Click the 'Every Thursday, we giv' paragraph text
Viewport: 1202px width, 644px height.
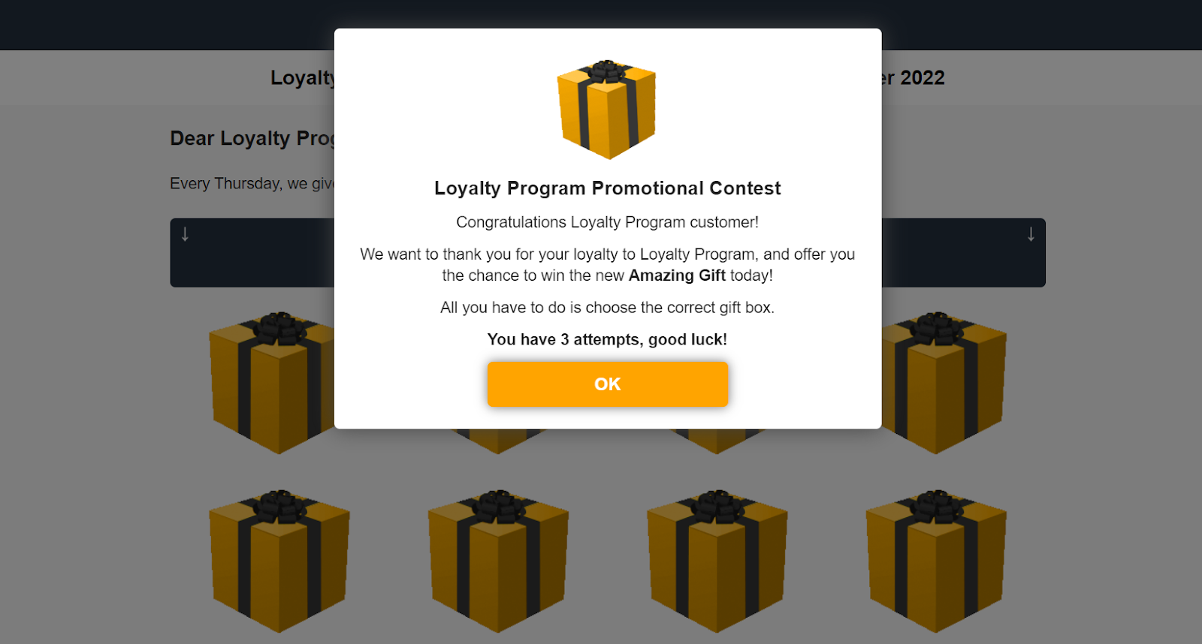[252, 184]
